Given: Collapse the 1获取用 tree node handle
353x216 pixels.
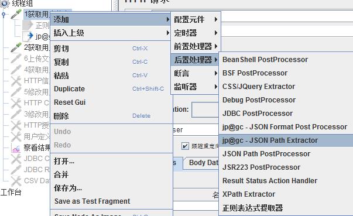Looking at the screenshot, I should point(4,15).
